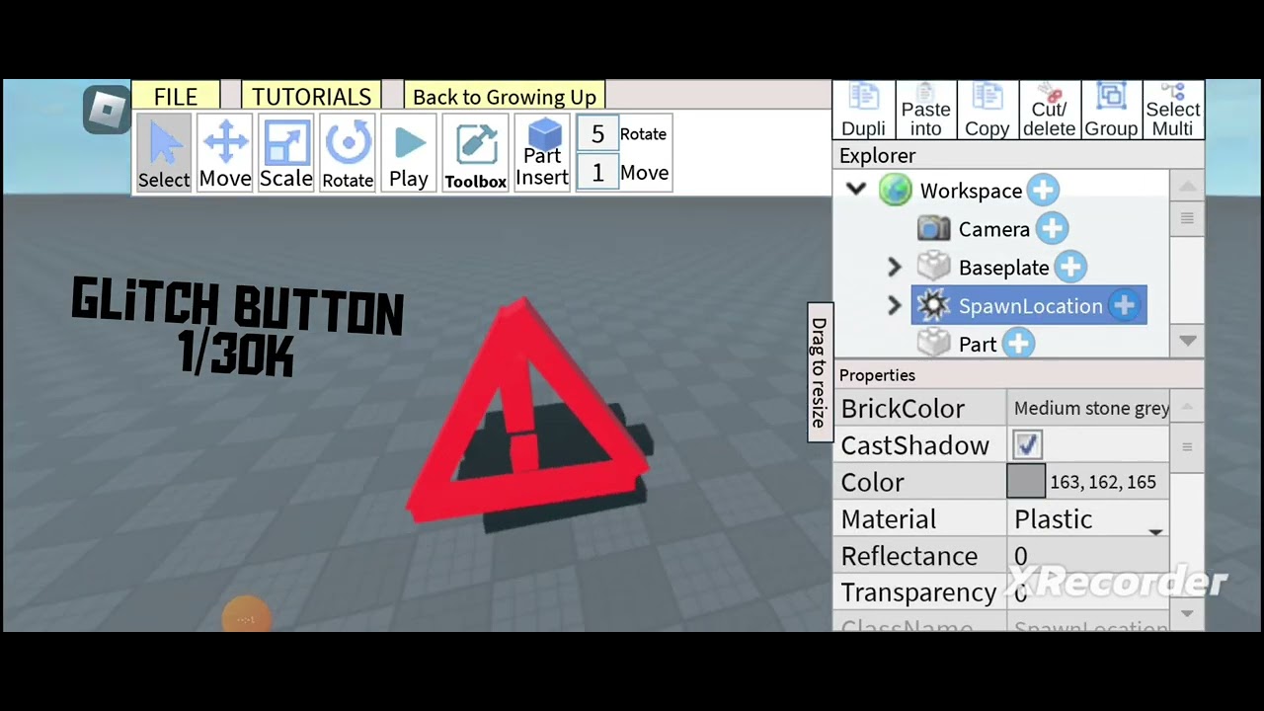This screenshot has height=711, width=1264.
Task: Click Part Insert cube
Action: [x=542, y=153]
